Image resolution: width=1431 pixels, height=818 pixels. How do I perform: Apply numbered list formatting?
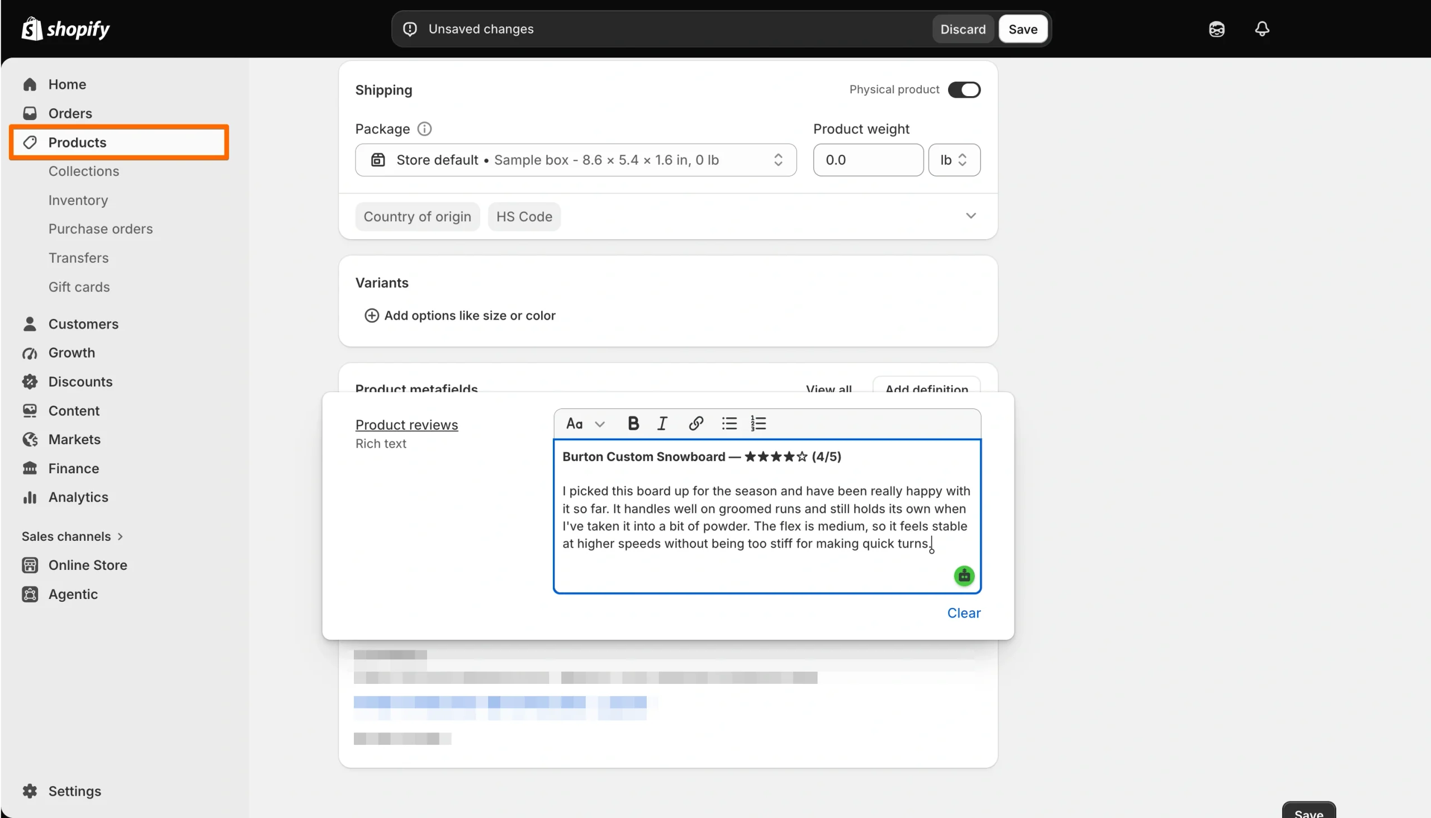pyautogui.click(x=758, y=424)
